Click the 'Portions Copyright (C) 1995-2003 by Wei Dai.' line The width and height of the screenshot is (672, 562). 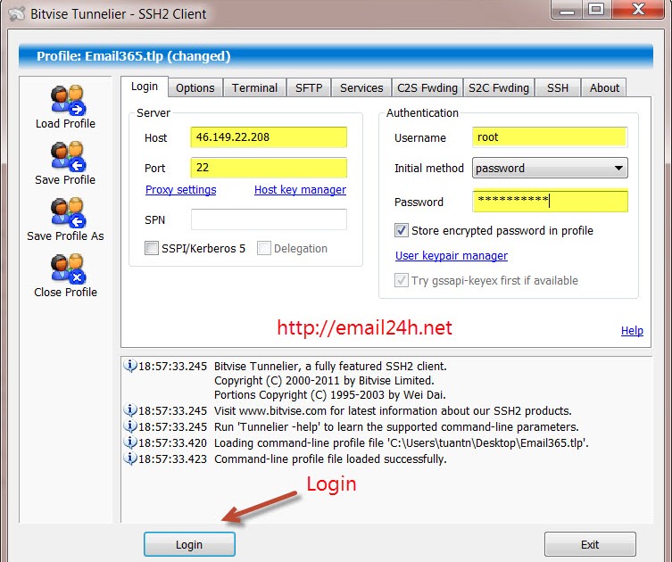(x=330, y=394)
